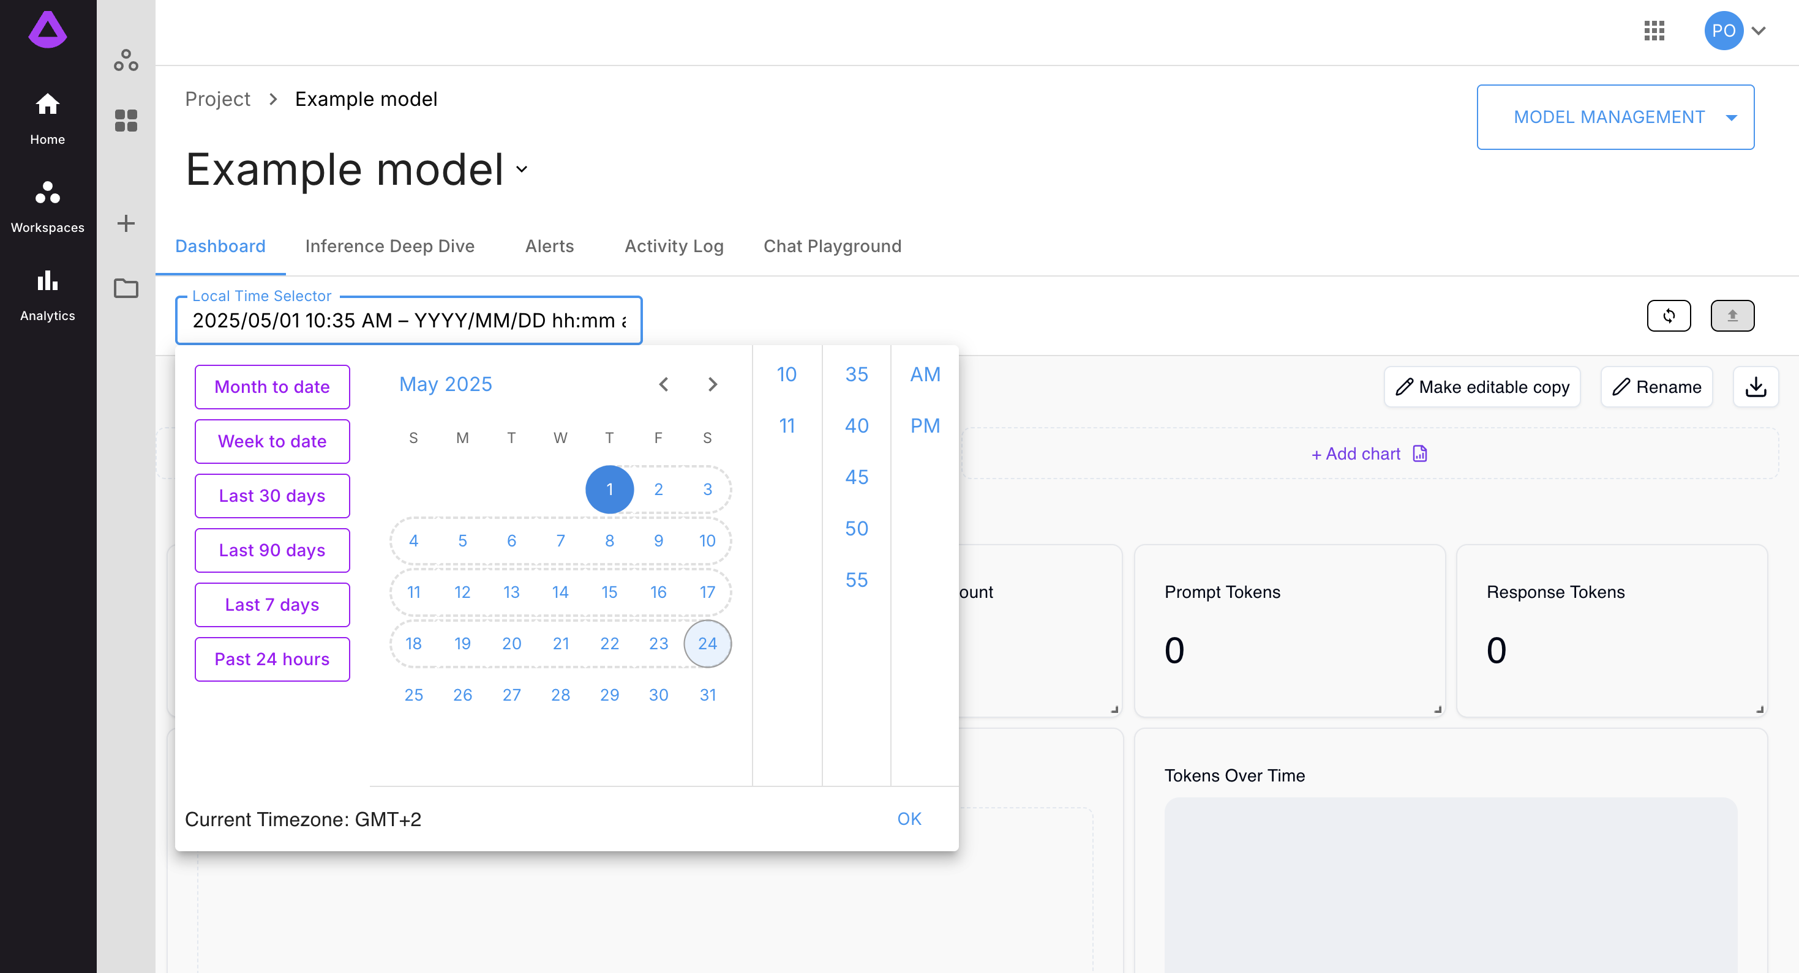This screenshot has width=1799, height=973.
Task: Open the Activity Log tab
Action: point(674,247)
